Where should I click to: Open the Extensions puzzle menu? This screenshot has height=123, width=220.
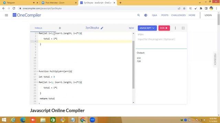[201, 9]
